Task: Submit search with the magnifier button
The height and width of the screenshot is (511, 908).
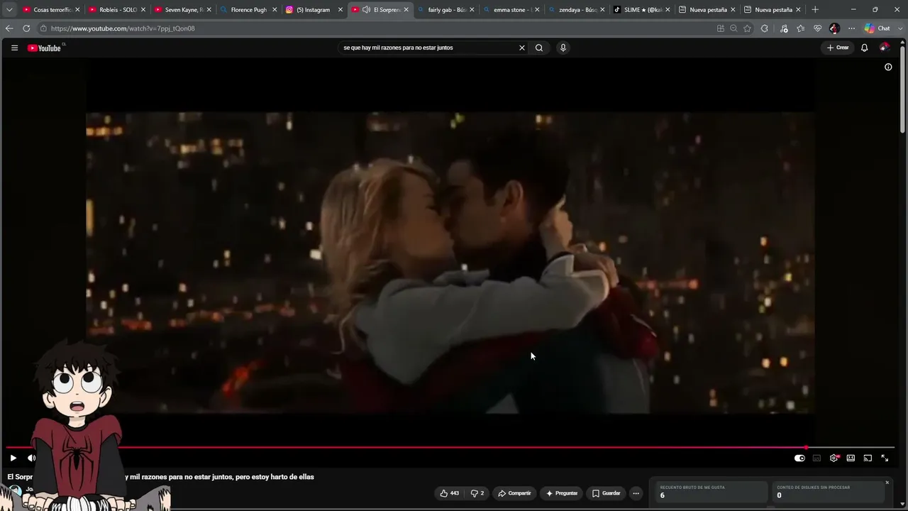Action: [539, 48]
